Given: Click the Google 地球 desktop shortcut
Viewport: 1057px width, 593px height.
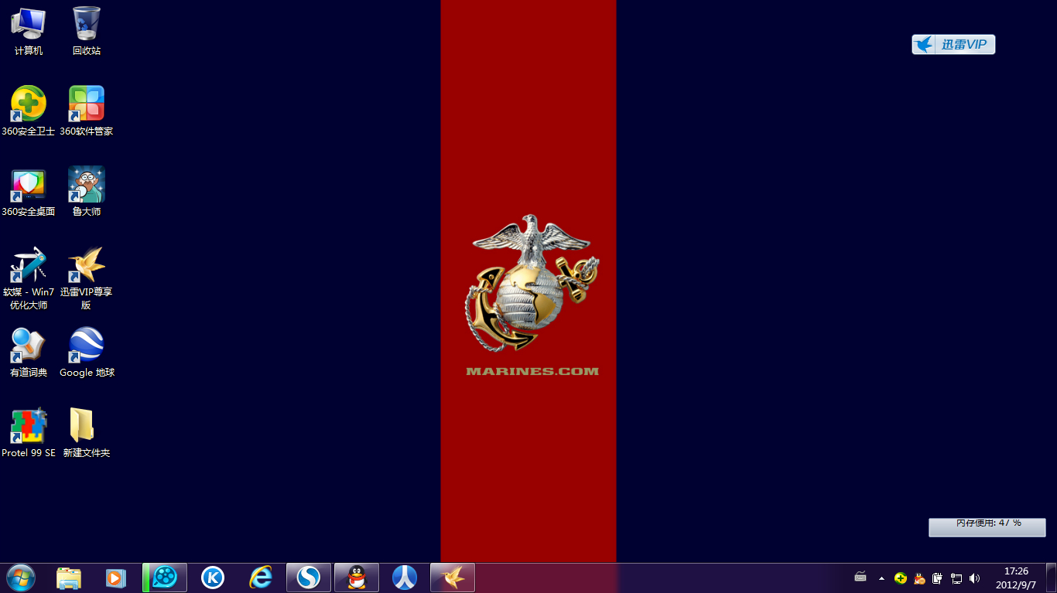Looking at the screenshot, I should pyautogui.click(x=87, y=353).
